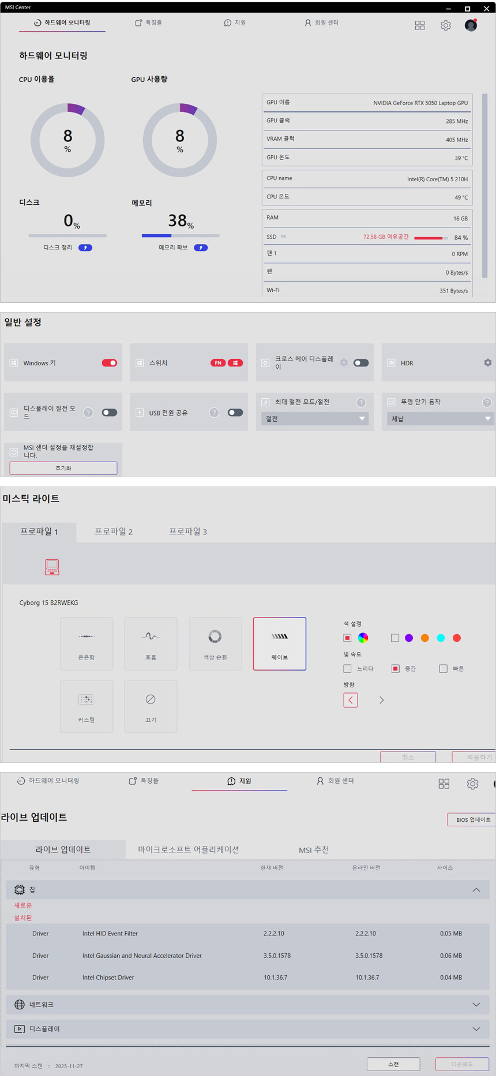
Task: Open the lid close action dropdown
Action: pyautogui.click(x=439, y=418)
